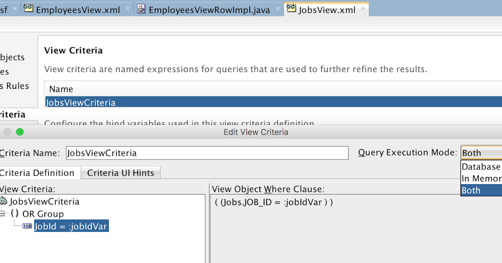Image resolution: width=502 pixels, height=263 pixels.
Task: Click the Java class icon on EmployeesViewRowImpl.java tab
Action: [141, 9]
